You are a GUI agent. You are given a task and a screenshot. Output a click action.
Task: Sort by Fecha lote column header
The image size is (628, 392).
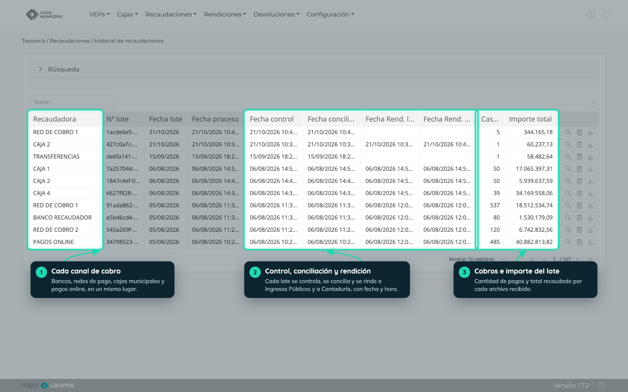(166, 119)
